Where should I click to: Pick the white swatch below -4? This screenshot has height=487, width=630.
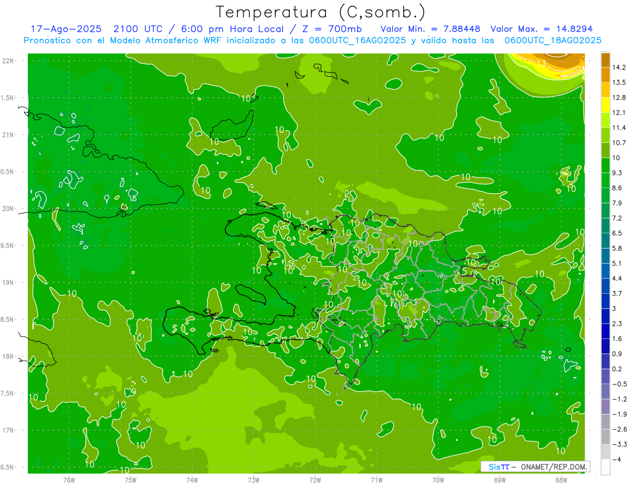(605, 467)
